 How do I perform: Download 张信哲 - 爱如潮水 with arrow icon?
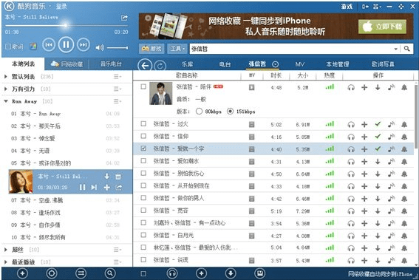pyautogui.click(x=378, y=161)
